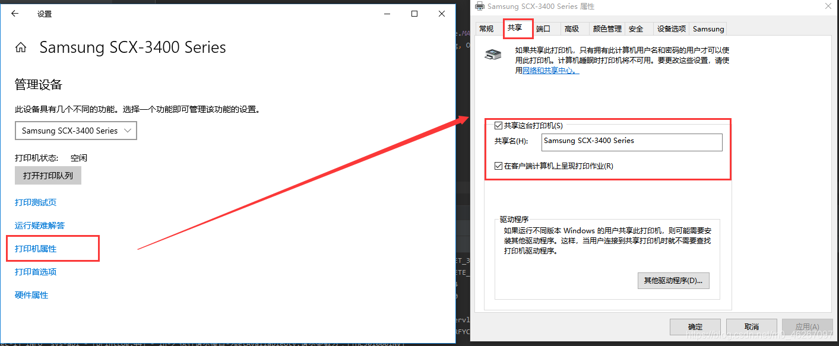Click into the 共享名 text field
839x346 pixels.
pyautogui.click(x=632, y=142)
